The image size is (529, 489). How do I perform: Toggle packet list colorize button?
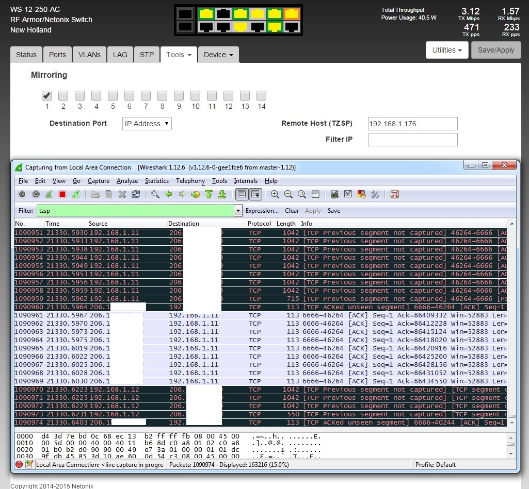click(x=242, y=194)
